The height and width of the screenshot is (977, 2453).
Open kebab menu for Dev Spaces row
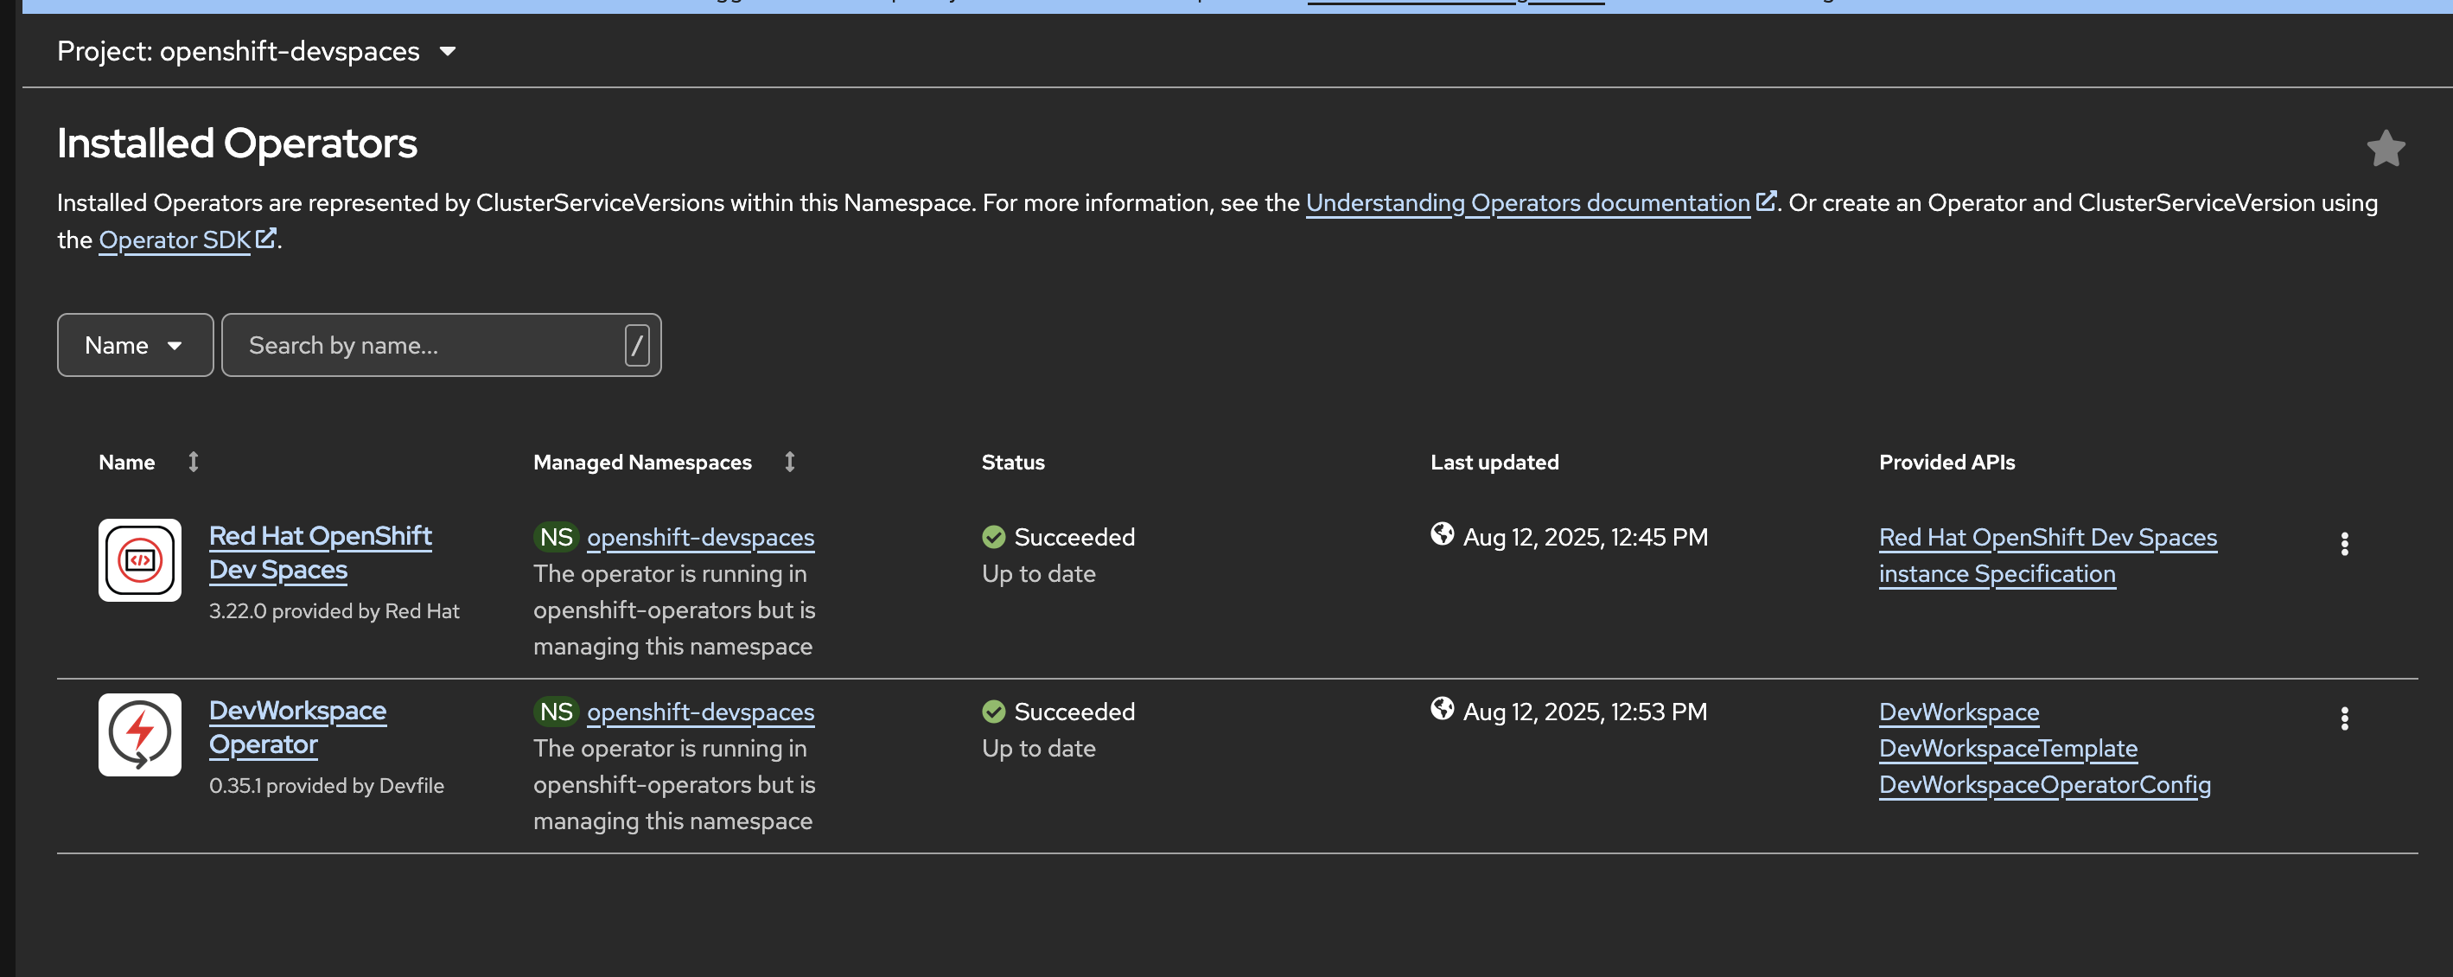click(2343, 544)
